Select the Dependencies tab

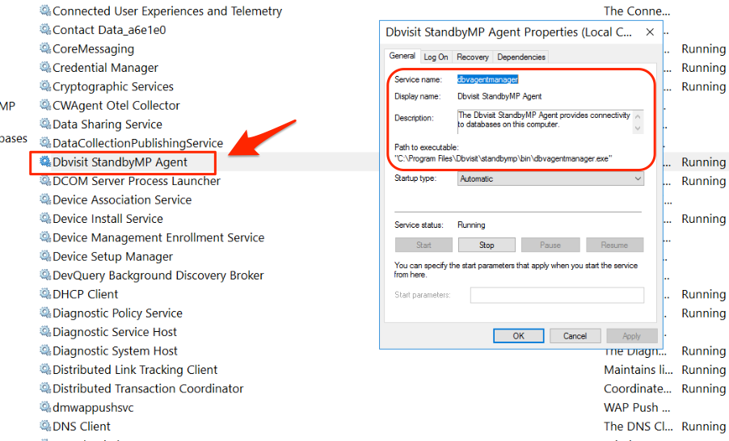coord(521,57)
